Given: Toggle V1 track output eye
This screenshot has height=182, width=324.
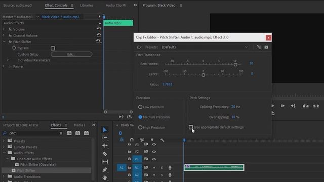Looking at the screenshot, I should 154,159.
